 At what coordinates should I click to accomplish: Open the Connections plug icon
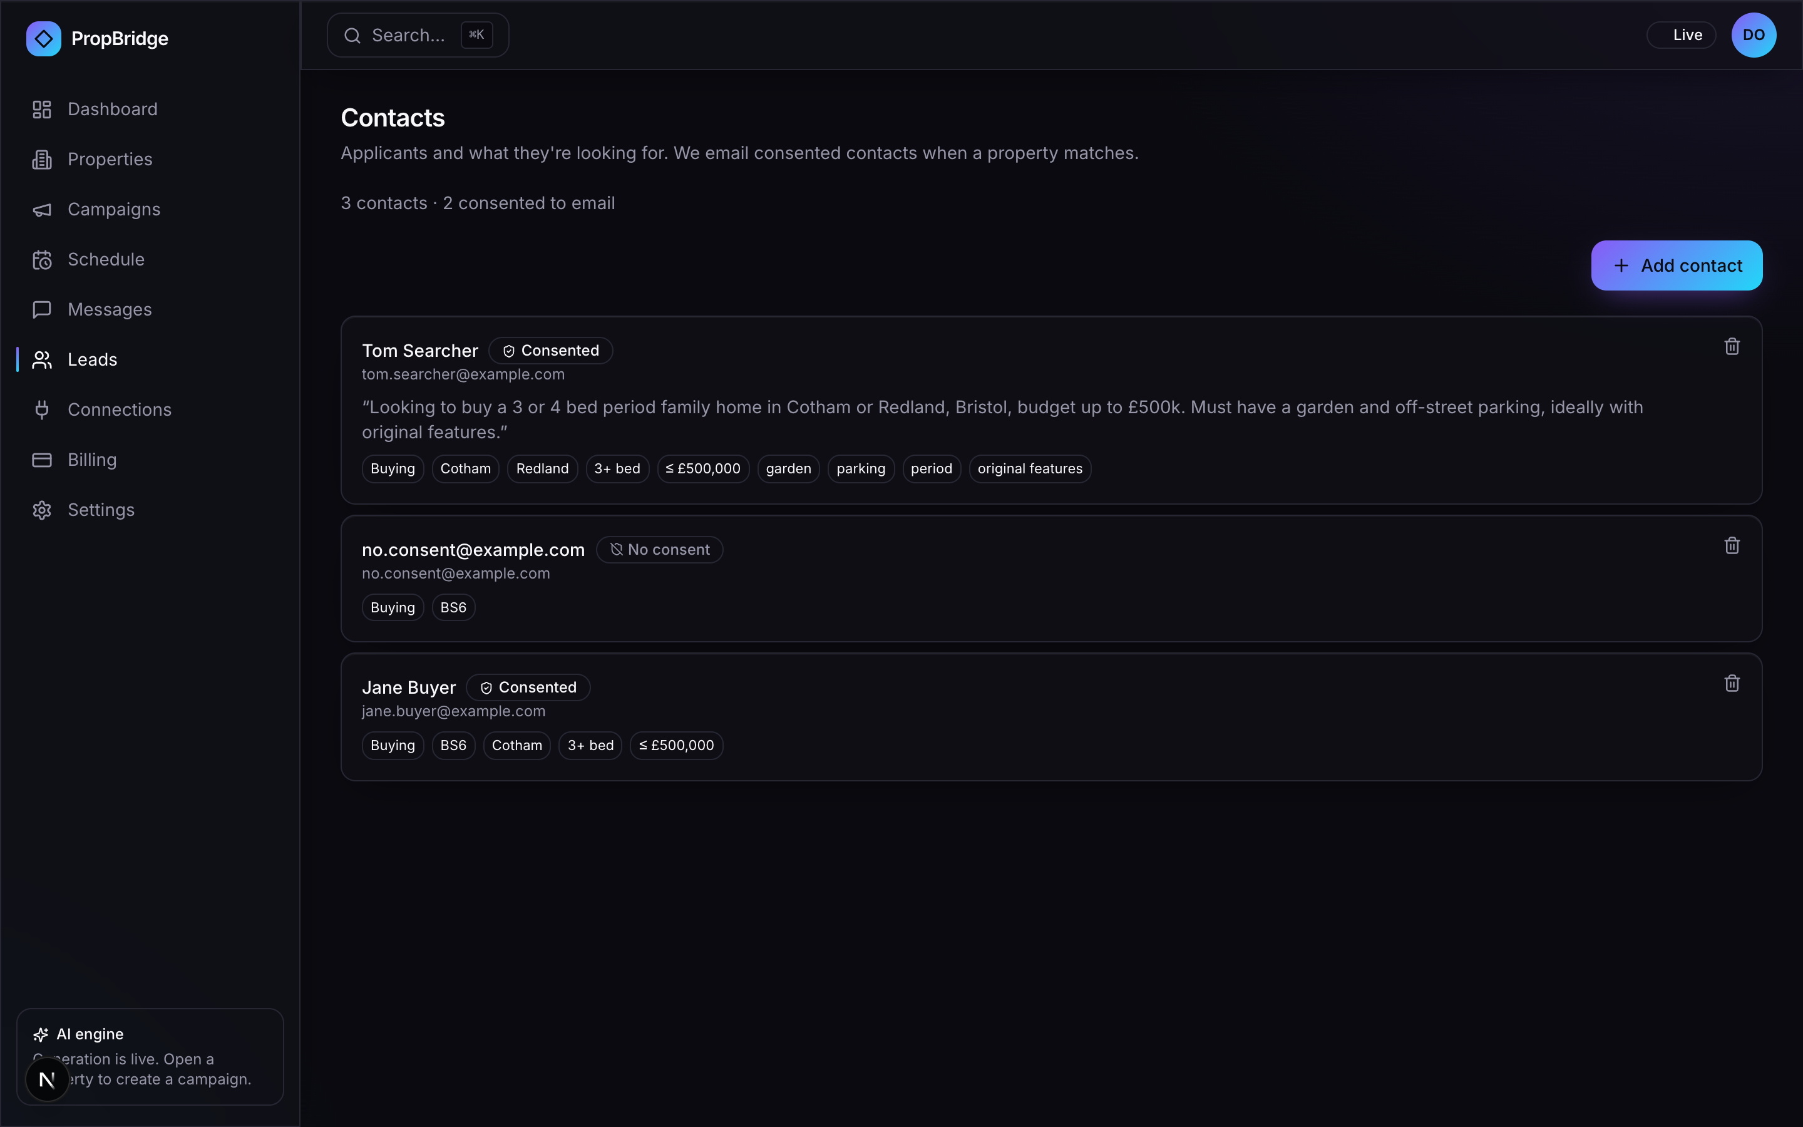[42, 410]
